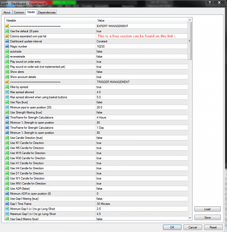The width and height of the screenshot is (227, 232).
Task: Toggle 'Use Pips [true]' value false
Action: click(142, 102)
